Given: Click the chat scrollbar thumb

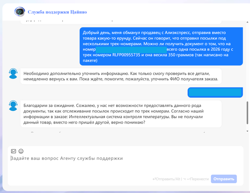Looking at the screenshot, I should click(x=247, y=112).
